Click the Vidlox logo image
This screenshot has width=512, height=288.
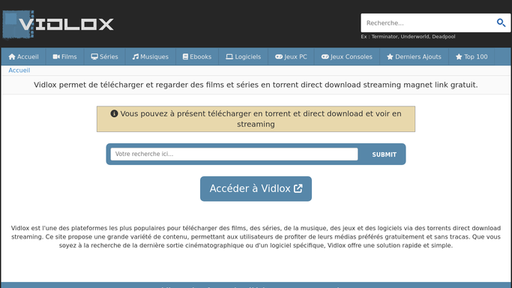(x=58, y=24)
